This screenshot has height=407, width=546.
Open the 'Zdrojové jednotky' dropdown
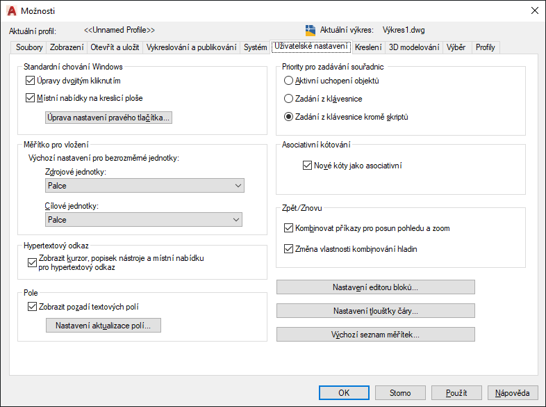[x=144, y=186]
